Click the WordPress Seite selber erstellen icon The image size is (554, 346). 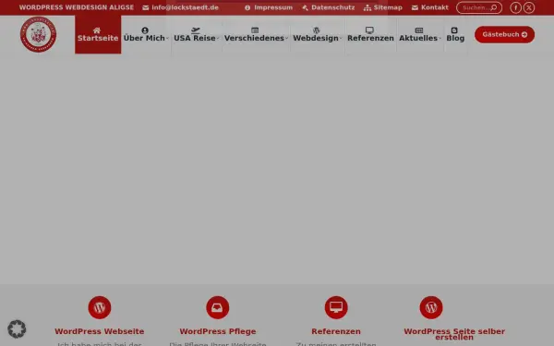(431, 307)
